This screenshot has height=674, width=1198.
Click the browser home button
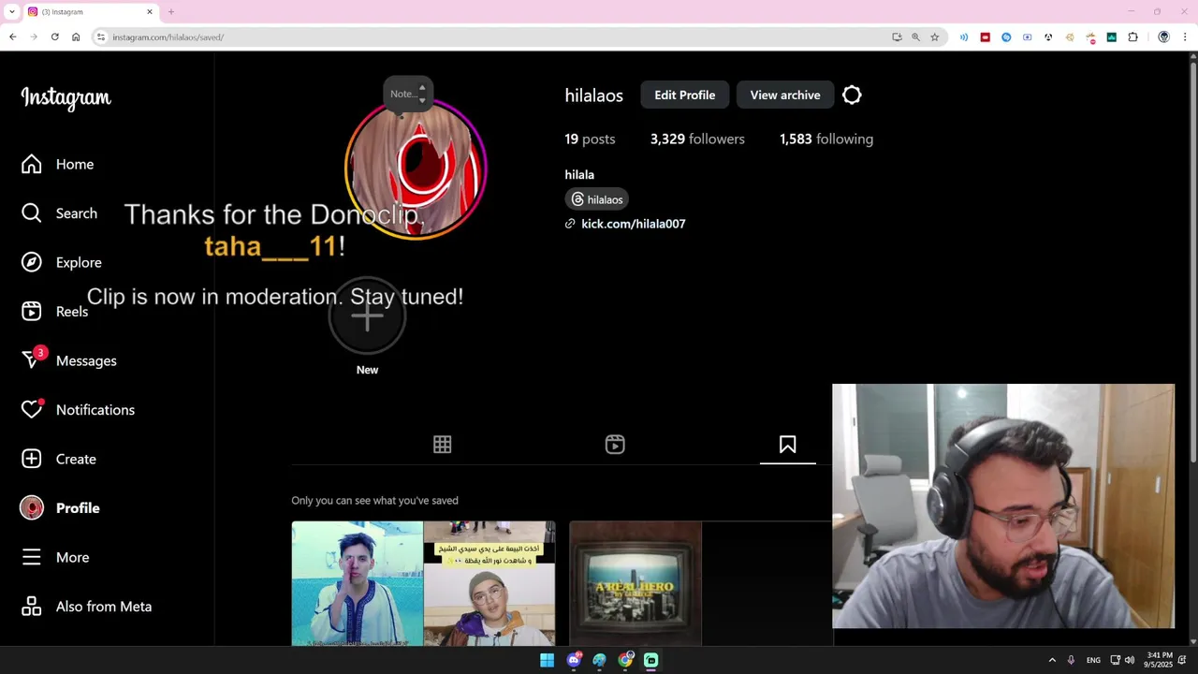[x=76, y=37]
